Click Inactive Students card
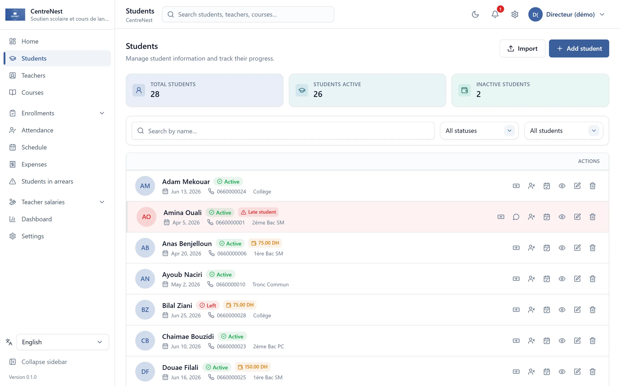The height and width of the screenshot is (386, 620). pyautogui.click(x=530, y=90)
